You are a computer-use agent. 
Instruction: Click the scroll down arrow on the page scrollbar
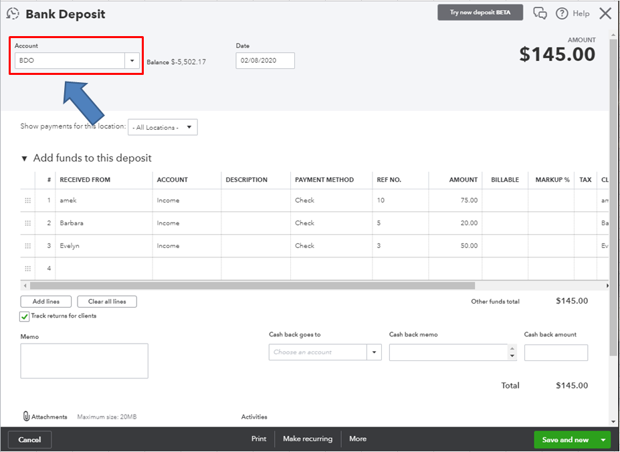coord(613,421)
